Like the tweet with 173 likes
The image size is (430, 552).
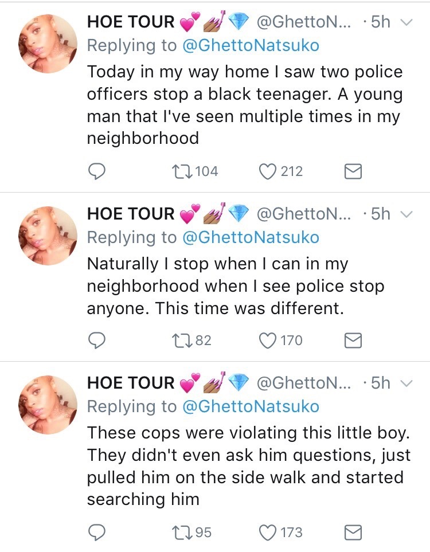point(268,533)
